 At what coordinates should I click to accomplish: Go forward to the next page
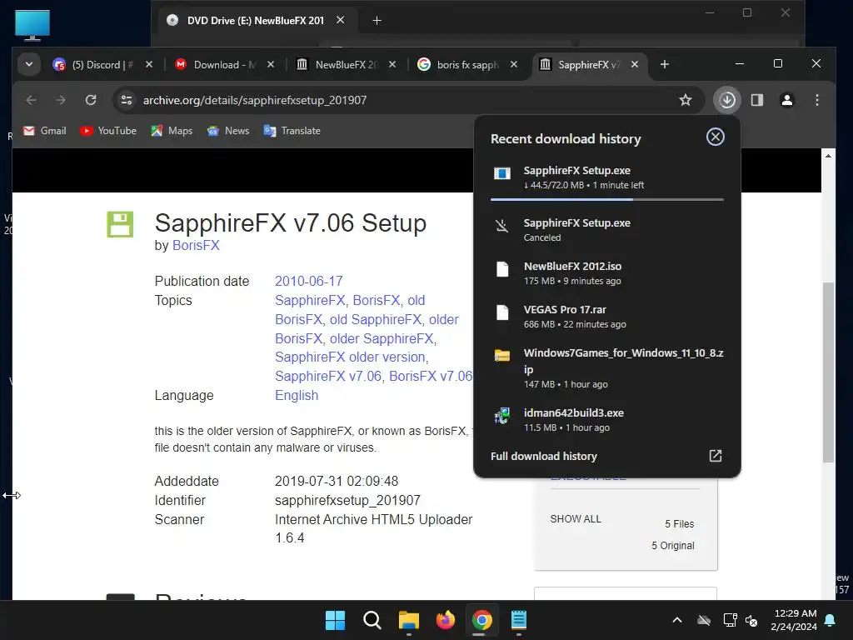[60, 100]
